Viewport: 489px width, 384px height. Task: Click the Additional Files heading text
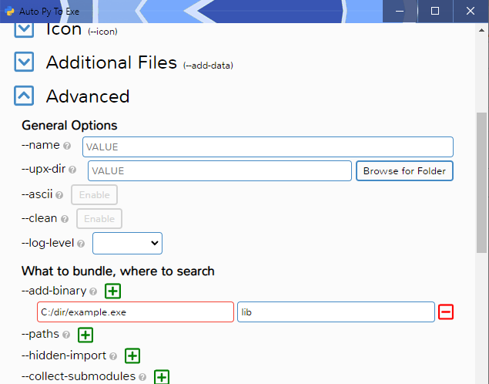point(112,62)
